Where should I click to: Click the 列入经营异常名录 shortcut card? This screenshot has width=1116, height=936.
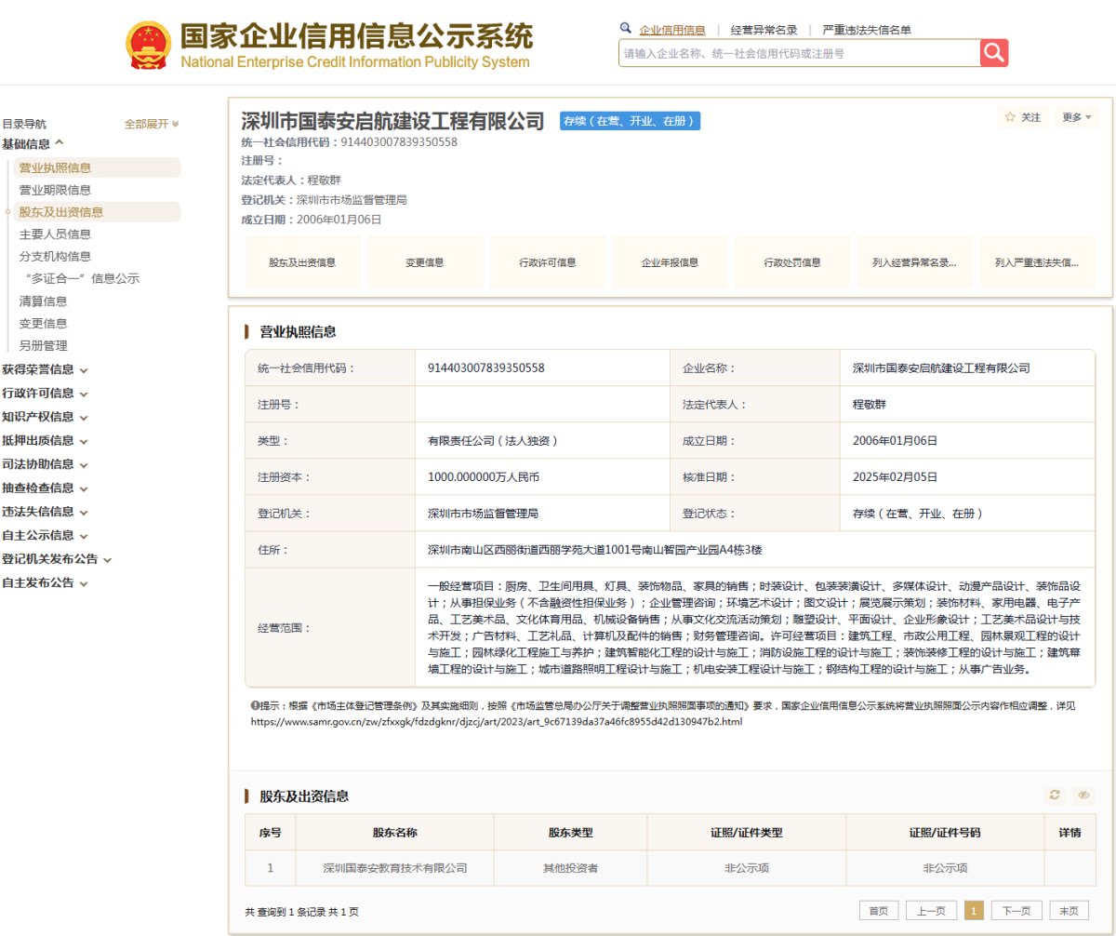point(915,262)
